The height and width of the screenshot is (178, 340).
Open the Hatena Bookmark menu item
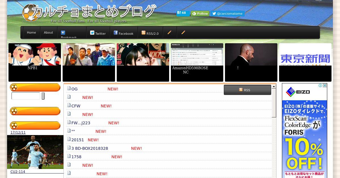[72, 32]
